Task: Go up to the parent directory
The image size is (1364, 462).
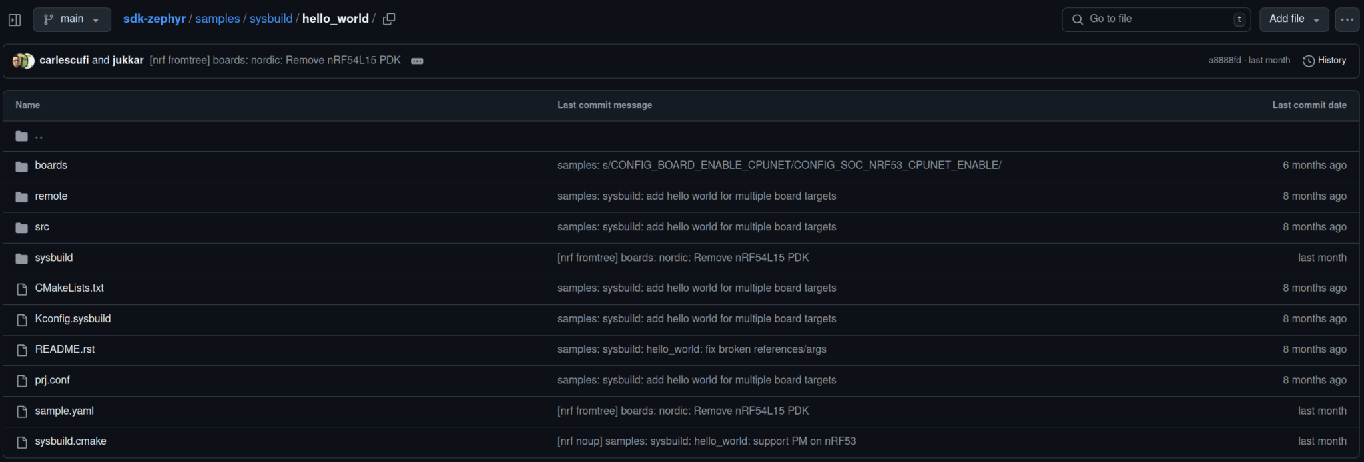Action: coord(39,136)
